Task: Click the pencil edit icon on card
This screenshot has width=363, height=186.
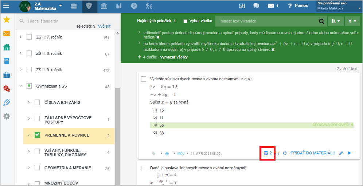Action: (341, 153)
